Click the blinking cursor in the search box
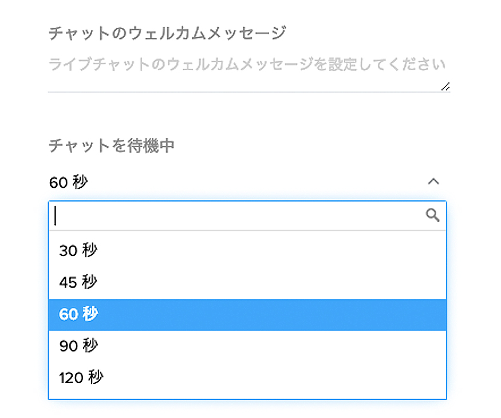The image size is (501, 418). 56,216
